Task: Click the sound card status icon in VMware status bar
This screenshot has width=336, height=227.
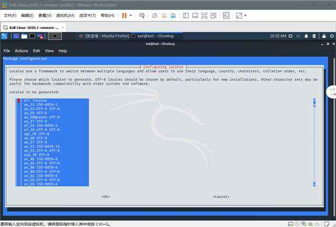Action: click(x=310, y=224)
